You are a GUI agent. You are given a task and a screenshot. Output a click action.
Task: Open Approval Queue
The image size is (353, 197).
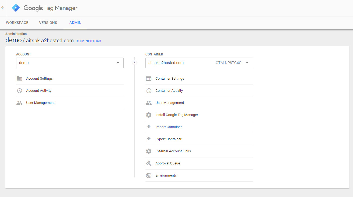point(199,163)
